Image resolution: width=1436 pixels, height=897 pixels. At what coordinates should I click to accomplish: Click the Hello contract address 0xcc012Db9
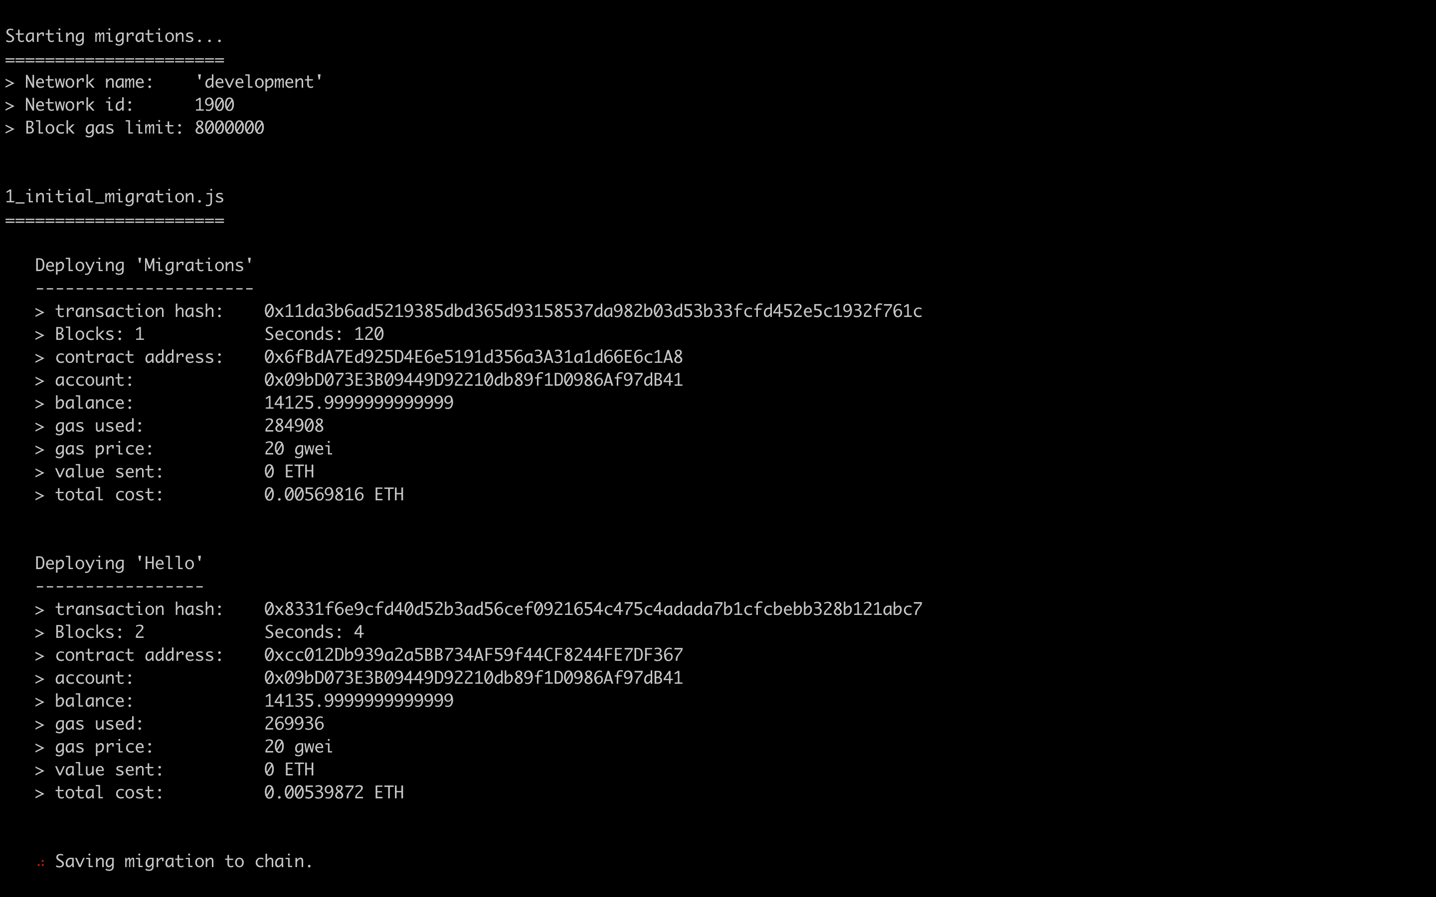[474, 655]
